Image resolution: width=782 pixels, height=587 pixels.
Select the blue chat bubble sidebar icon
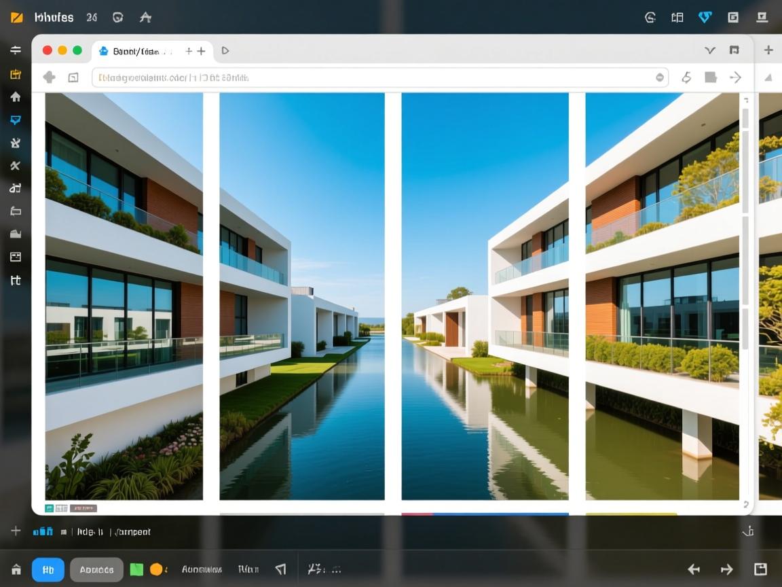pyautogui.click(x=15, y=120)
